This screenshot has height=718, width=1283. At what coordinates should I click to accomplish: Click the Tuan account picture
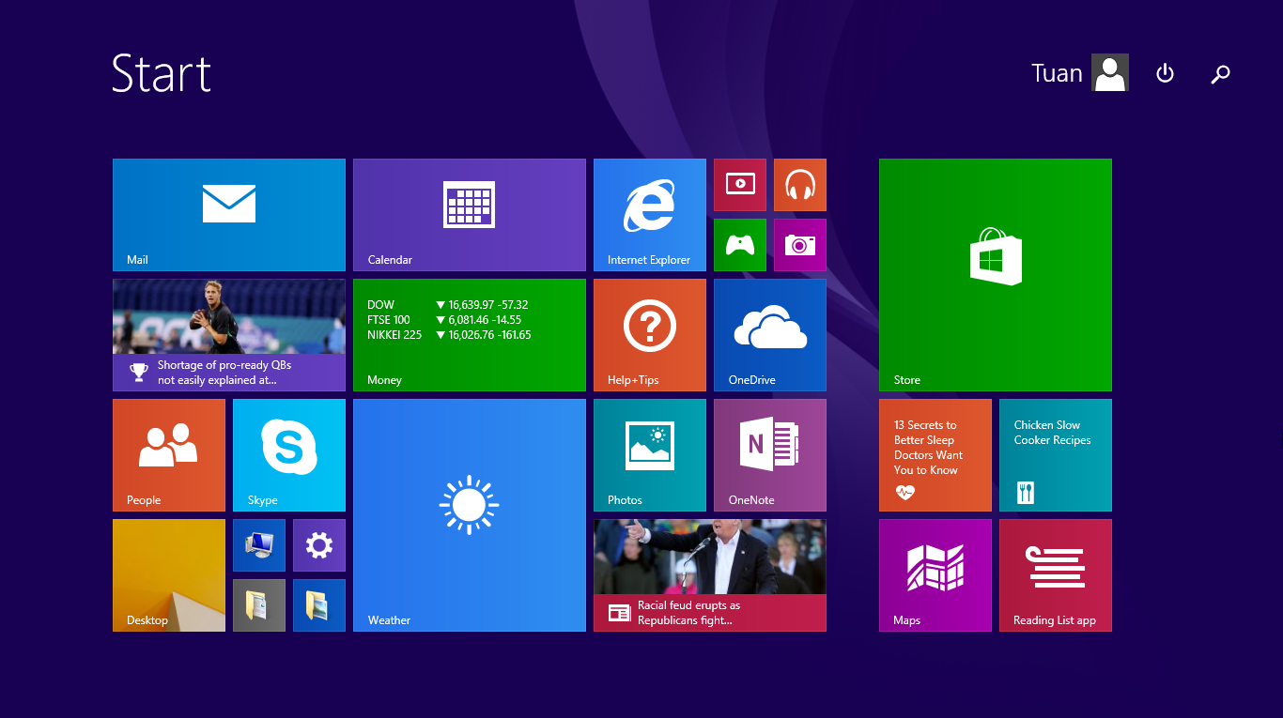1110,72
